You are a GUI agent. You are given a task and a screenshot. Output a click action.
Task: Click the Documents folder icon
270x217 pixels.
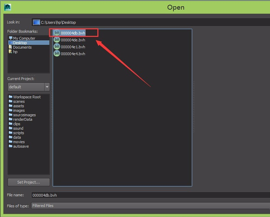[11, 47]
